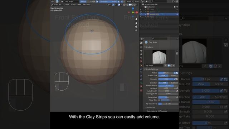The height and width of the screenshot is (129, 229).
Task: Click the green Y axis on navigation gizmo
Action: tap(133, 13)
